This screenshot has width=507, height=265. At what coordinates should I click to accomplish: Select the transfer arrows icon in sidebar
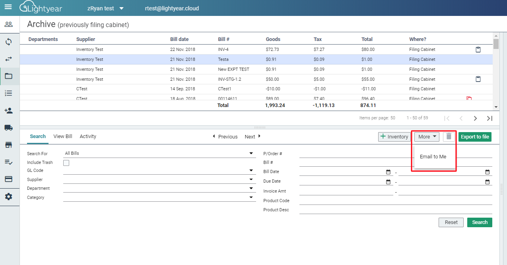[x=9, y=58]
